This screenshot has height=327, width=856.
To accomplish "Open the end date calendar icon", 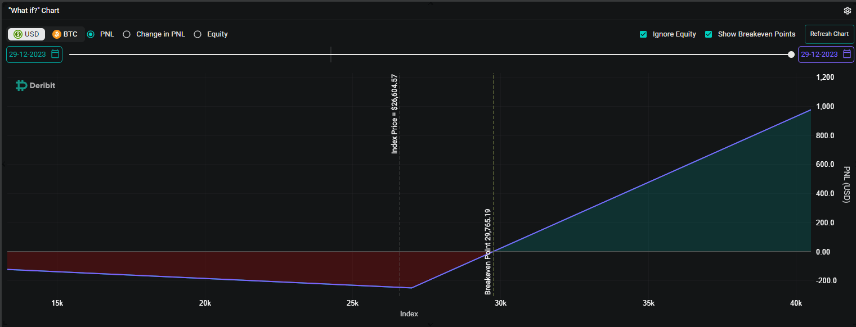I will click(847, 54).
